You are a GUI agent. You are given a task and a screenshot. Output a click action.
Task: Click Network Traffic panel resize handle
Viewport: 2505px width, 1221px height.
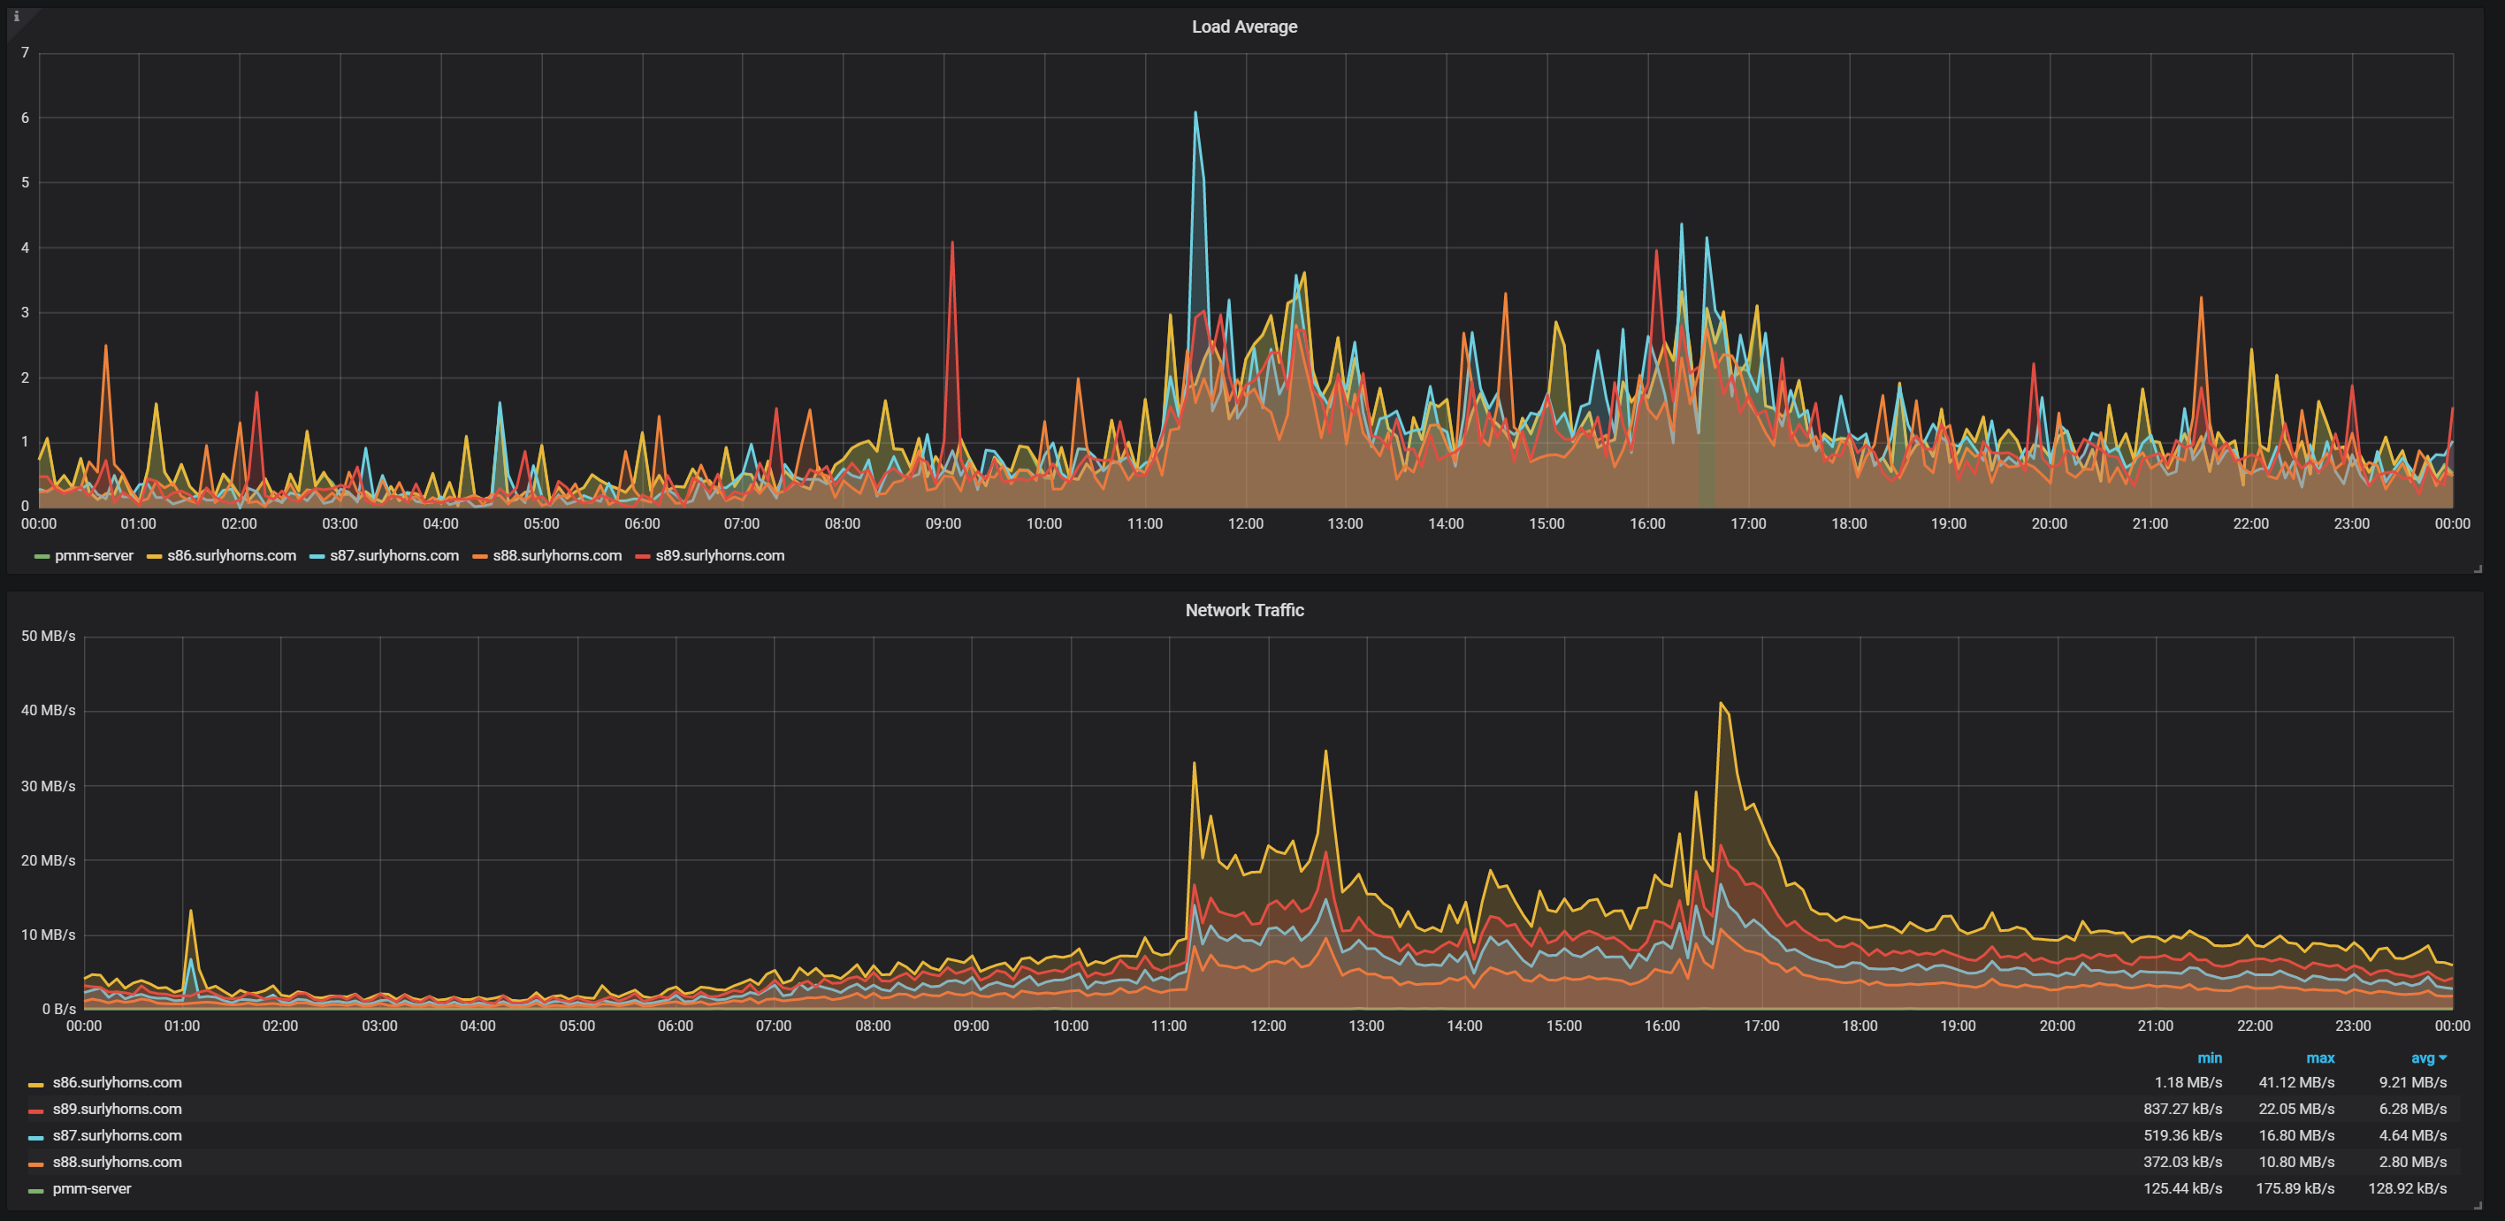tap(2478, 1205)
